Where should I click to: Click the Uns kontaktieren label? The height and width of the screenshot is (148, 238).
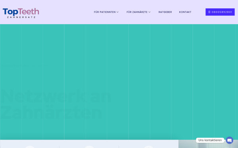[x=210, y=140]
